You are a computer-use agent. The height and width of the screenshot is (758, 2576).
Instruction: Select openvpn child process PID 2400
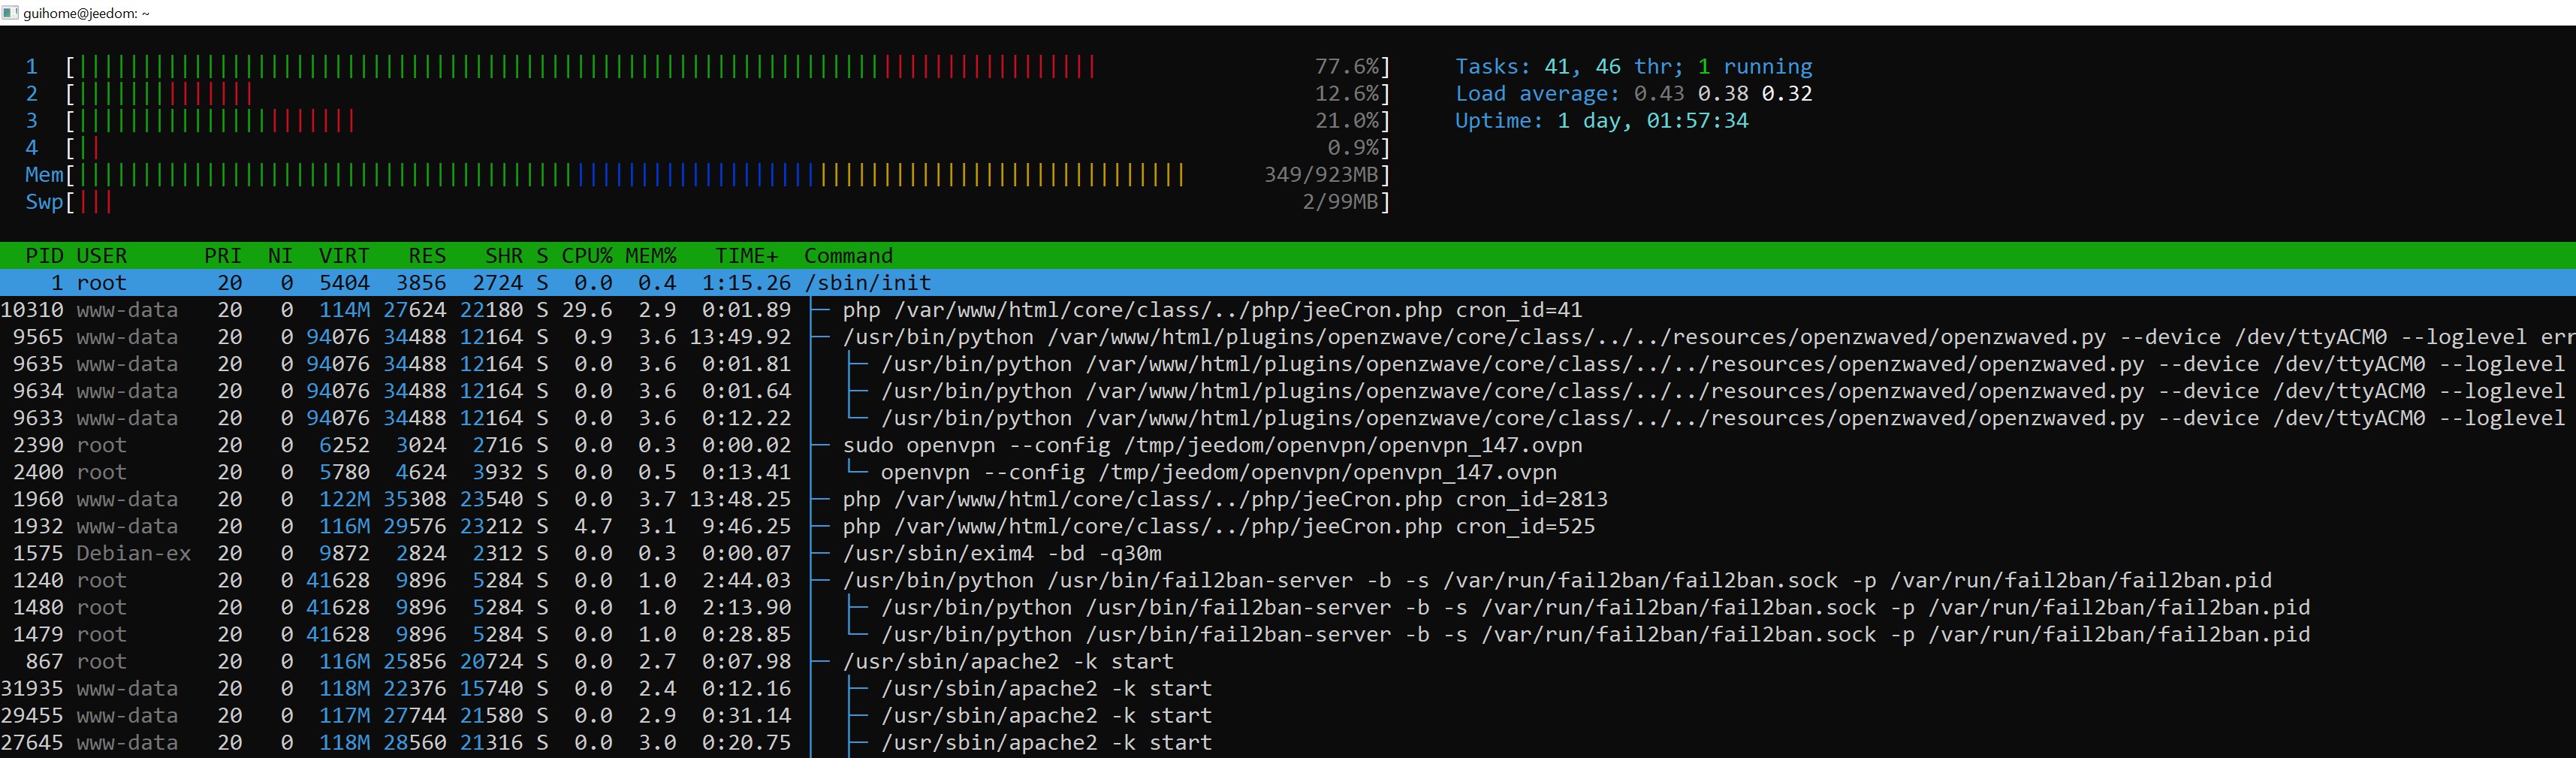pos(1288,472)
